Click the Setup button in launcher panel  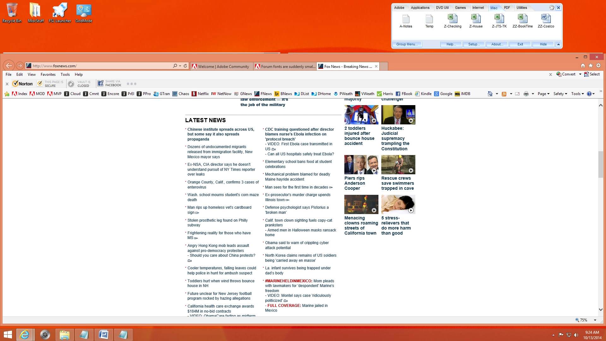point(474,44)
